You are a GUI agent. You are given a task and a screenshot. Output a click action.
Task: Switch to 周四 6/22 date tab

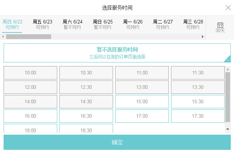click(x=12, y=24)
